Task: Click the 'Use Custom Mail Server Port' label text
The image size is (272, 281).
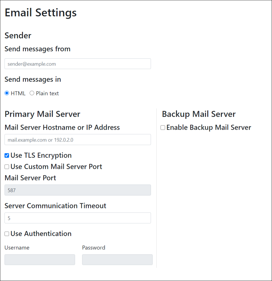Action: (x=56, y=167)
